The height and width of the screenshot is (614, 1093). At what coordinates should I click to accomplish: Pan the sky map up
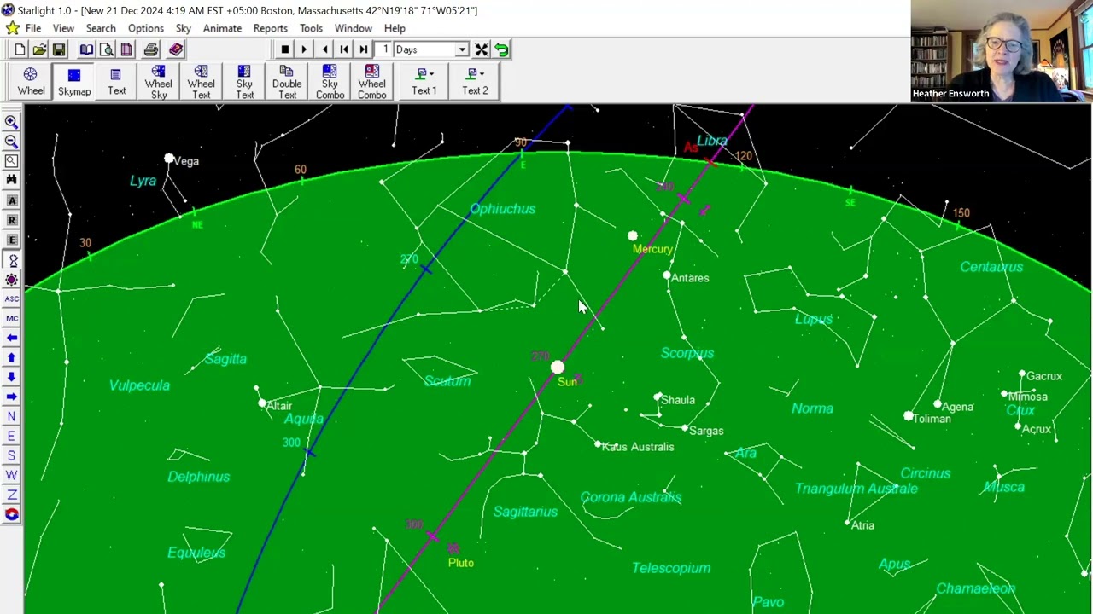tap(11, 357)
